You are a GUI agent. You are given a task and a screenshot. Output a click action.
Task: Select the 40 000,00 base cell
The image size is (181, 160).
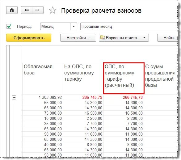pos(43,145)
